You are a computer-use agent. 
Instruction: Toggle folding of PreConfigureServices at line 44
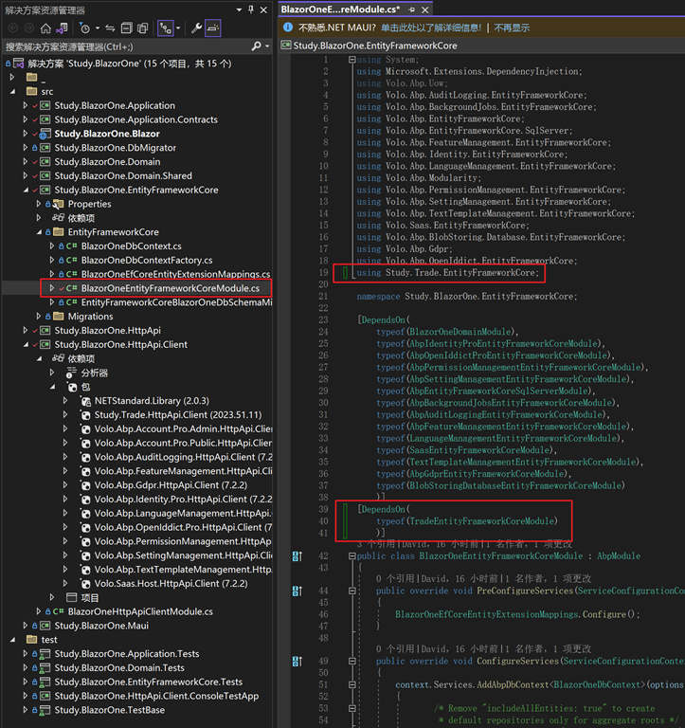tap(352, 591)
